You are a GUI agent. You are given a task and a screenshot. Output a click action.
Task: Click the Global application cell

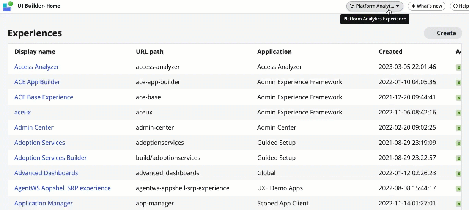(266, 173)
